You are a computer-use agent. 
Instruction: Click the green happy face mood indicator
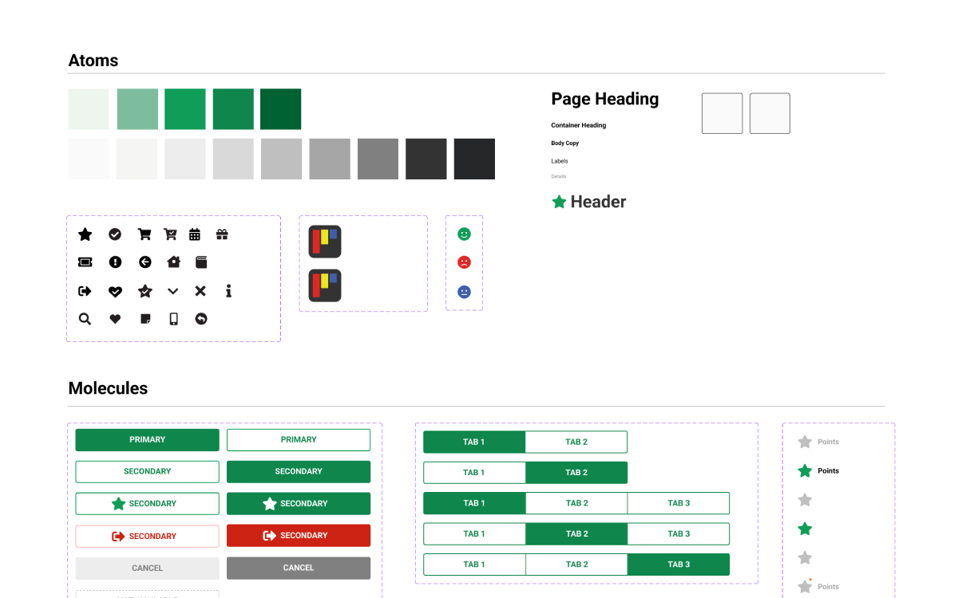[x=464, y=234]
